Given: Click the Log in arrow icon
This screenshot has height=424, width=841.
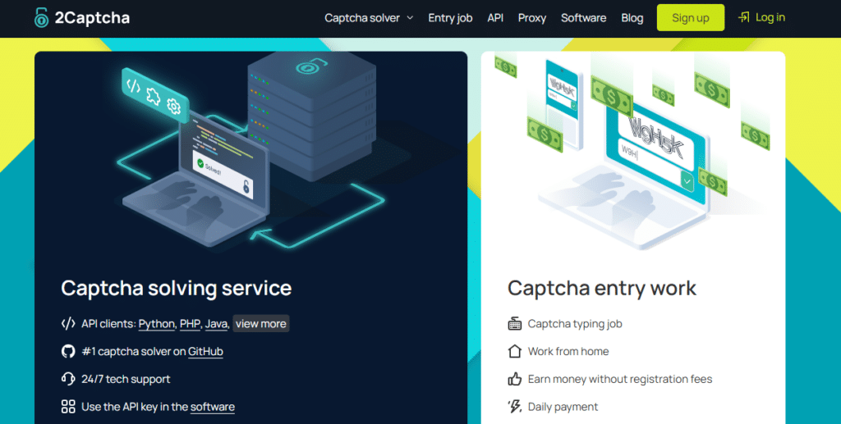Looking at the screenshot, I should pos(744,18).
